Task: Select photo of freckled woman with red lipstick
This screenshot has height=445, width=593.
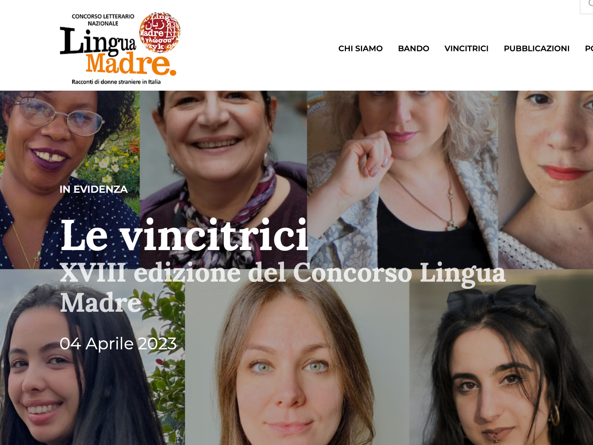Action: click(x=545, y=180)
